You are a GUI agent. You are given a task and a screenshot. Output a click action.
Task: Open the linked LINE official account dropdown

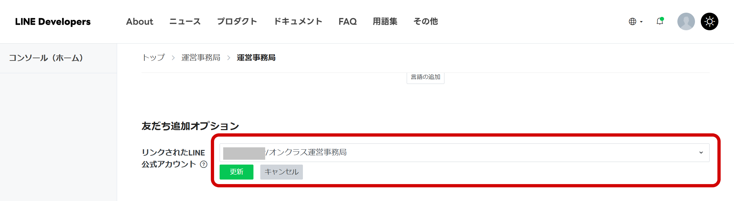(464, 153)
